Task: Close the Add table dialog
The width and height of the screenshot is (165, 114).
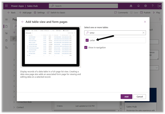Action: pos(145,22)
